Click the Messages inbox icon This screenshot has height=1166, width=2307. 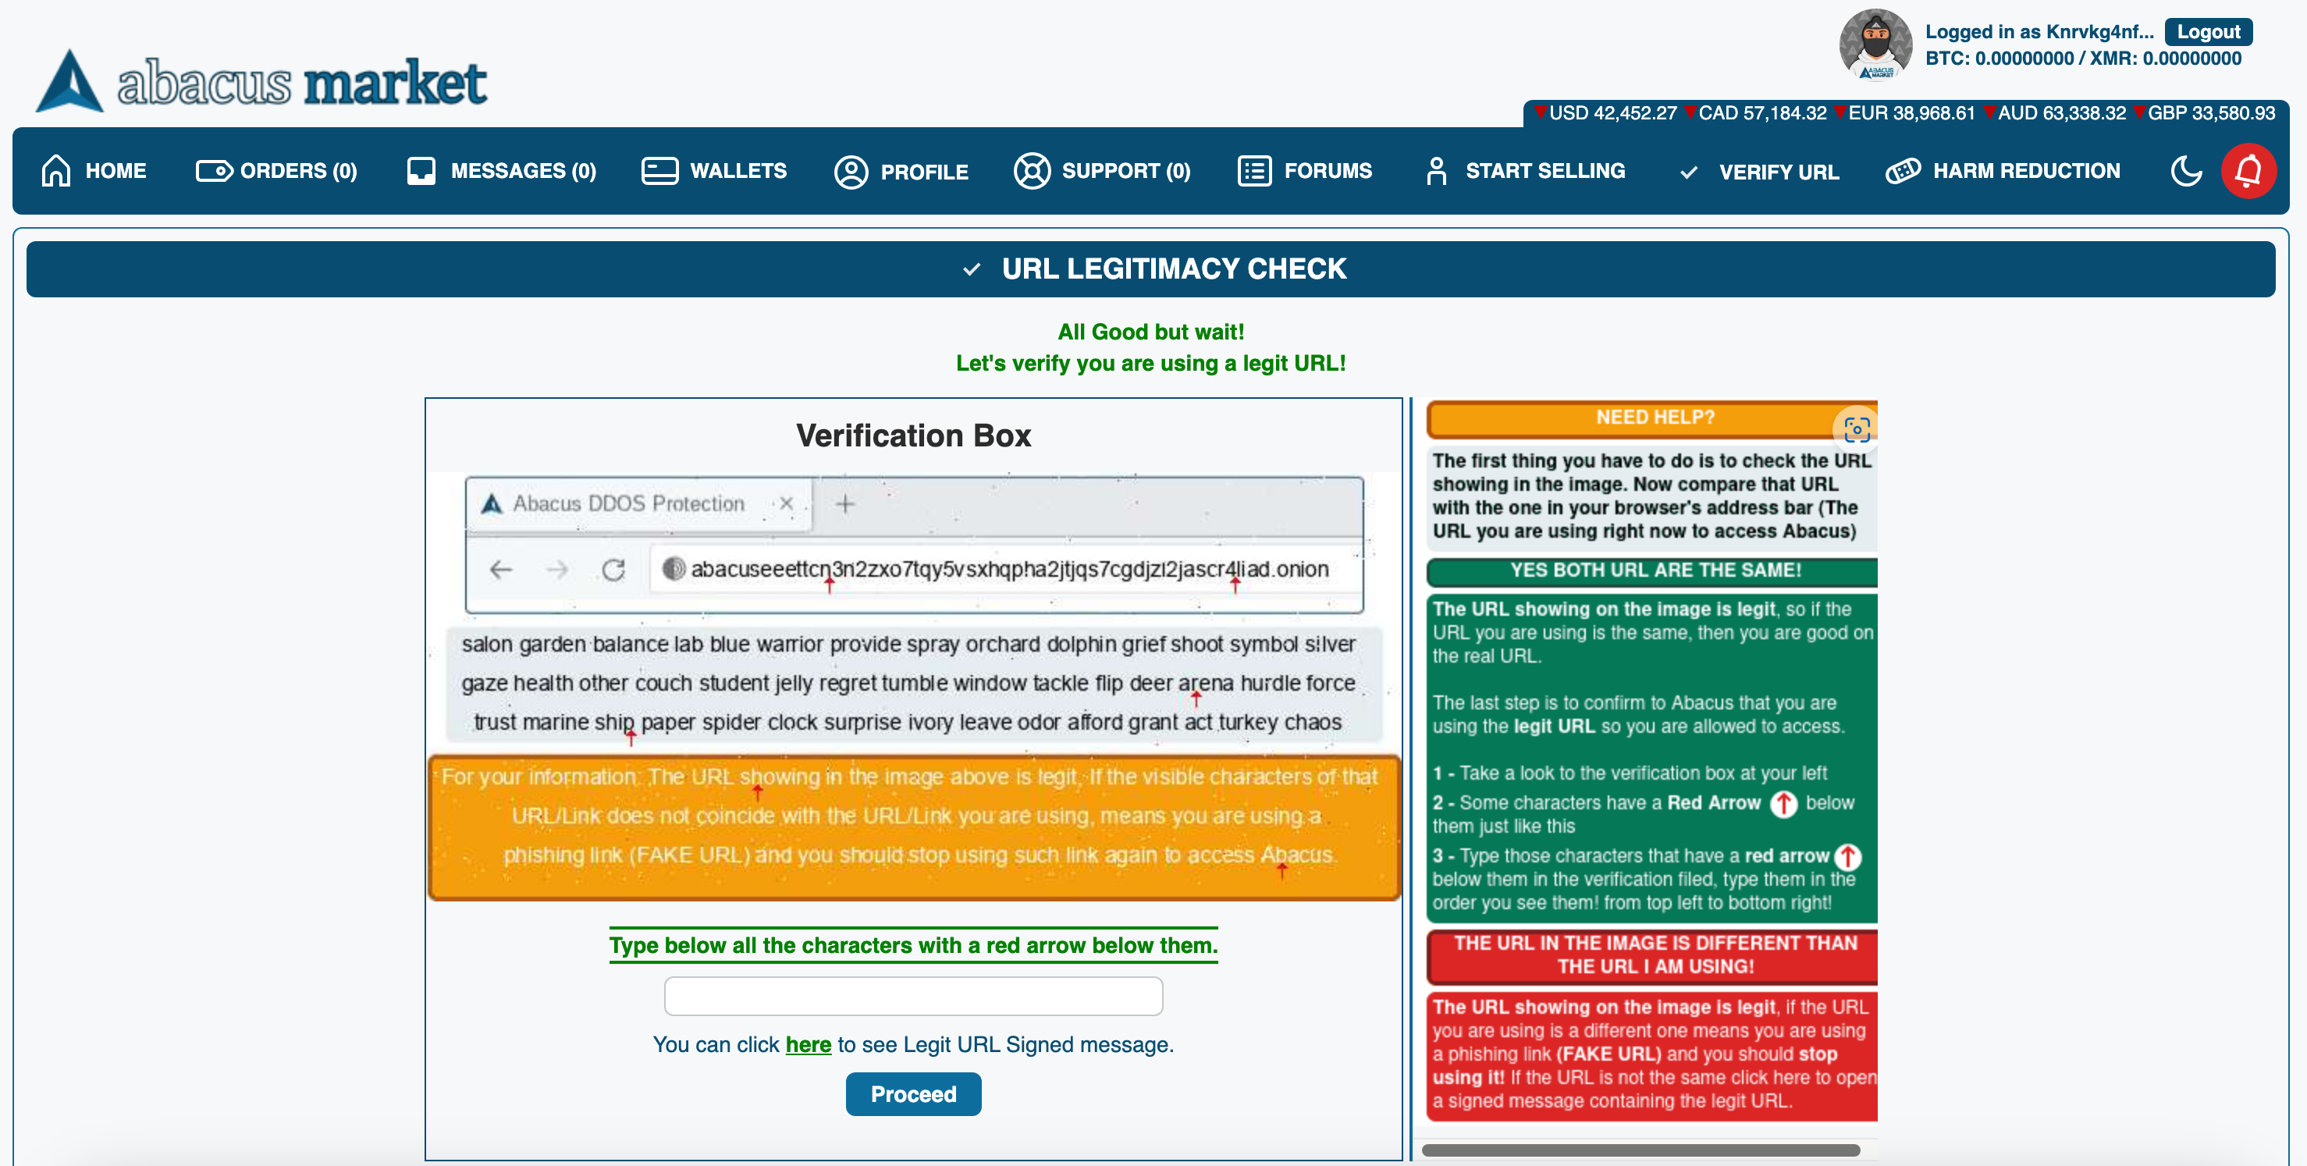pos(421,170)
